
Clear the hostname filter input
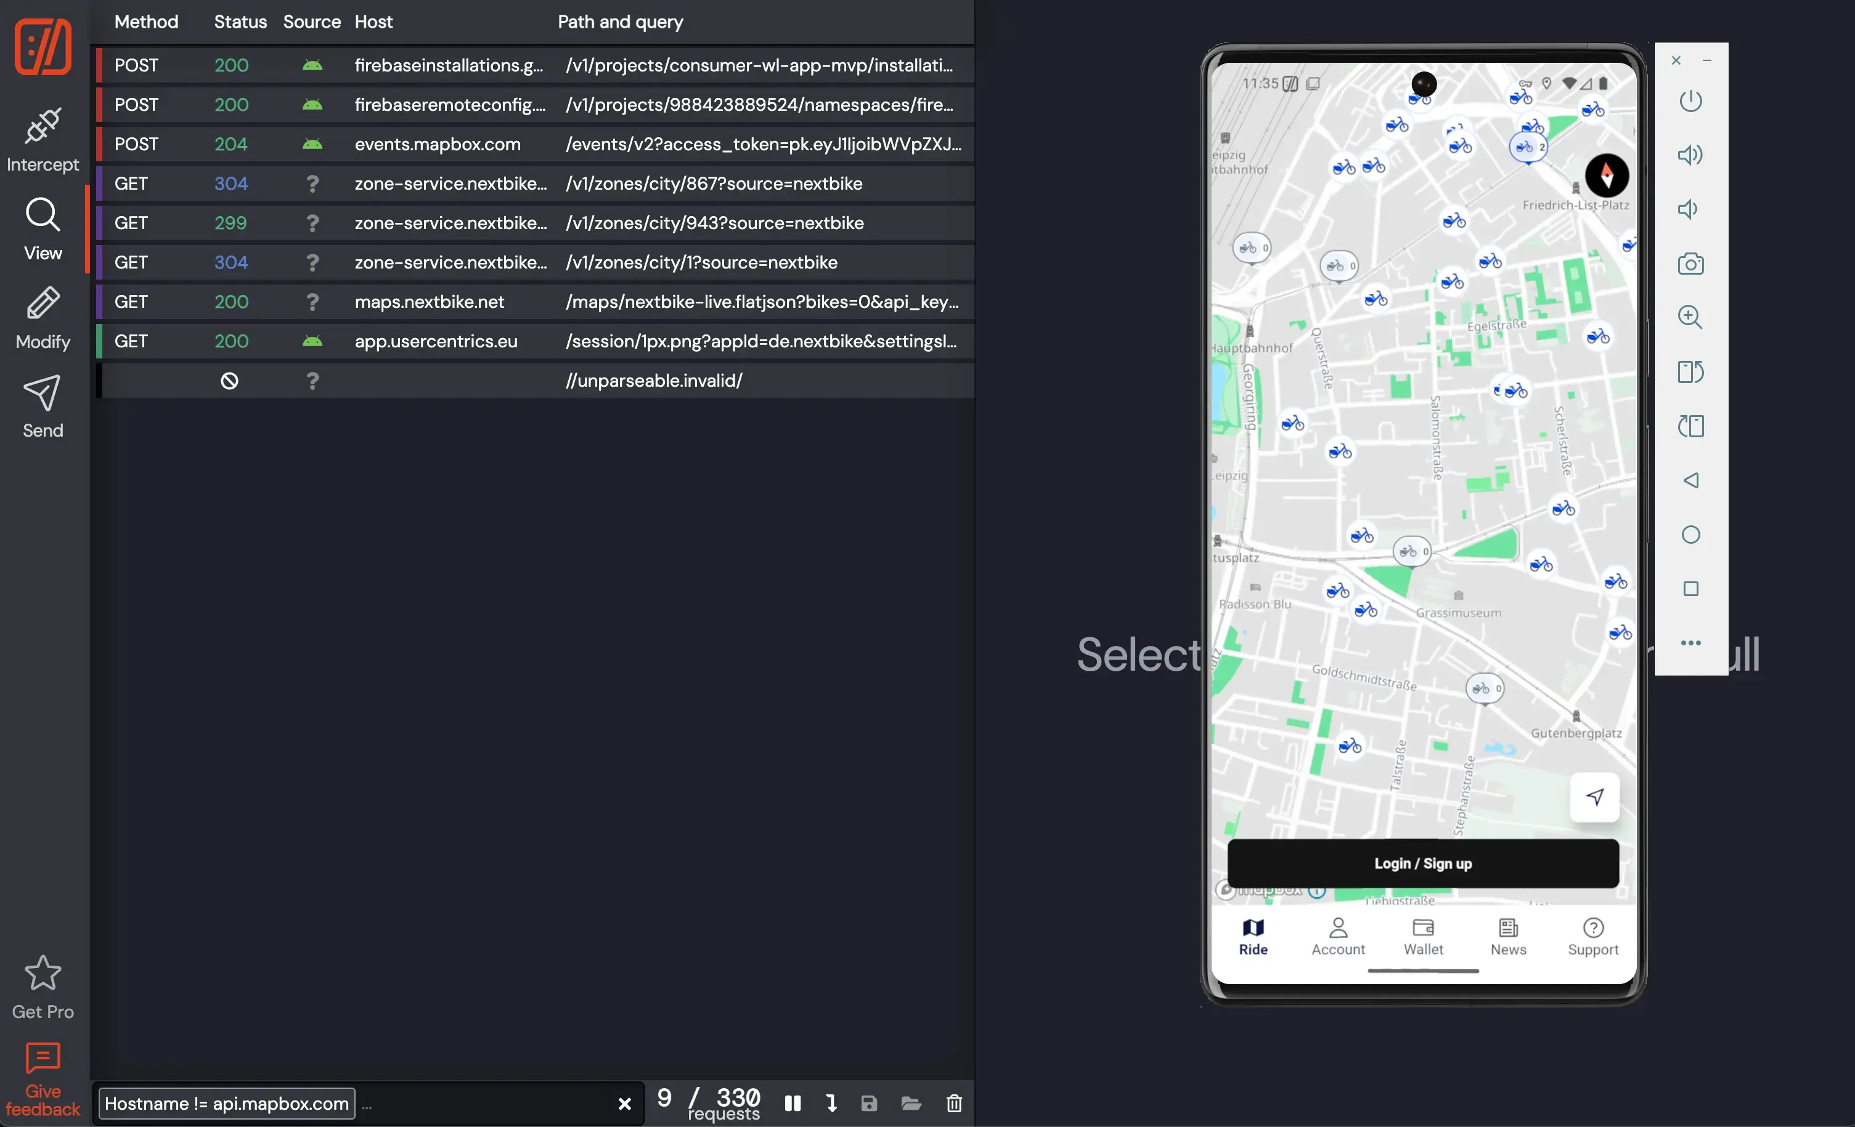pos(625,1104)
